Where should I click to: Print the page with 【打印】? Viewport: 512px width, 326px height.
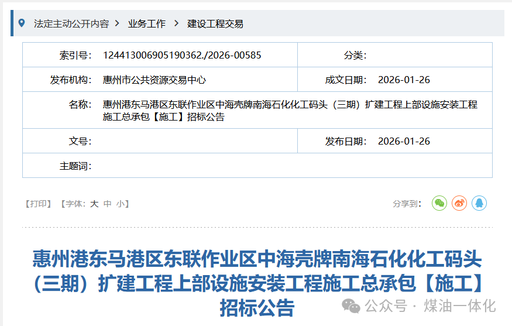(x=37, y=204)
